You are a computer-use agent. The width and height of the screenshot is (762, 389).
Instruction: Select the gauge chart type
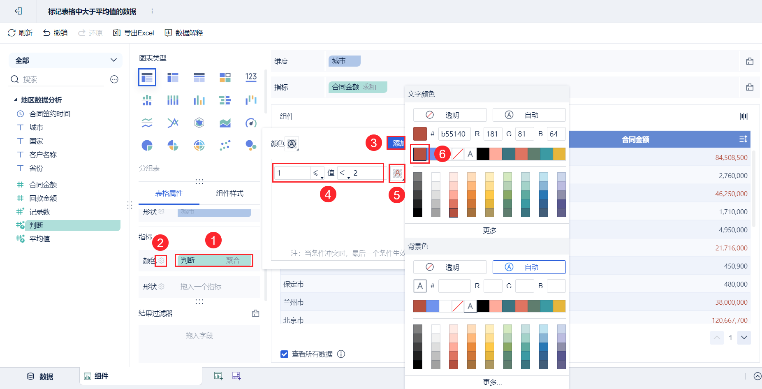click(251, 123)
